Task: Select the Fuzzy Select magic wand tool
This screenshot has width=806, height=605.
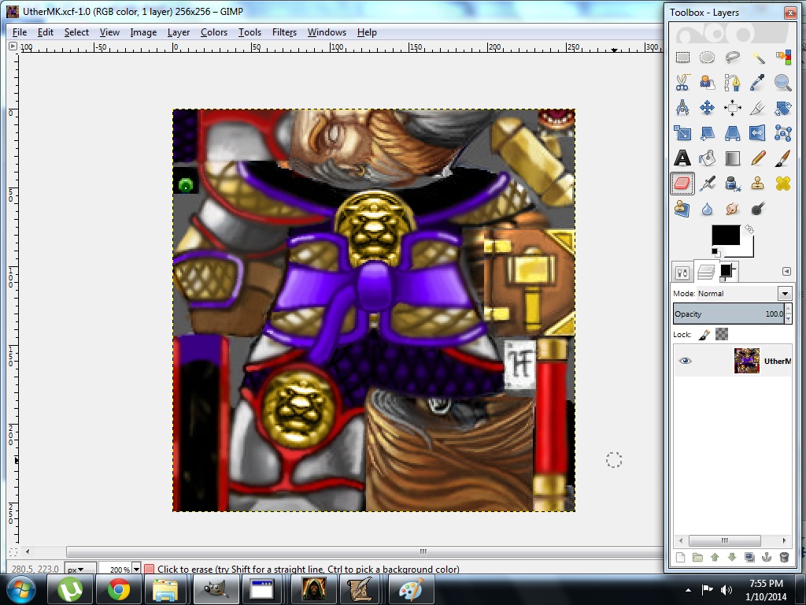Action: click(x=758, y=57)
